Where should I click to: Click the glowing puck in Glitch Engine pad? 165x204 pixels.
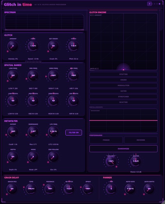pos(123,70)
